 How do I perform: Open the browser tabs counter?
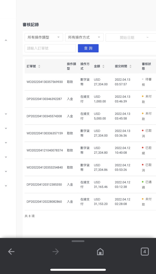tap(145, 251)
